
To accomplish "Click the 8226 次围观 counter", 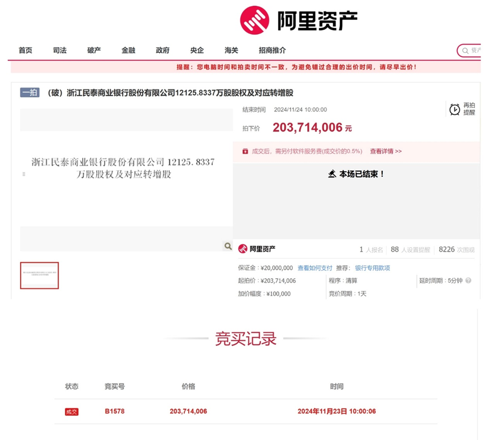I will pos(457,250).
